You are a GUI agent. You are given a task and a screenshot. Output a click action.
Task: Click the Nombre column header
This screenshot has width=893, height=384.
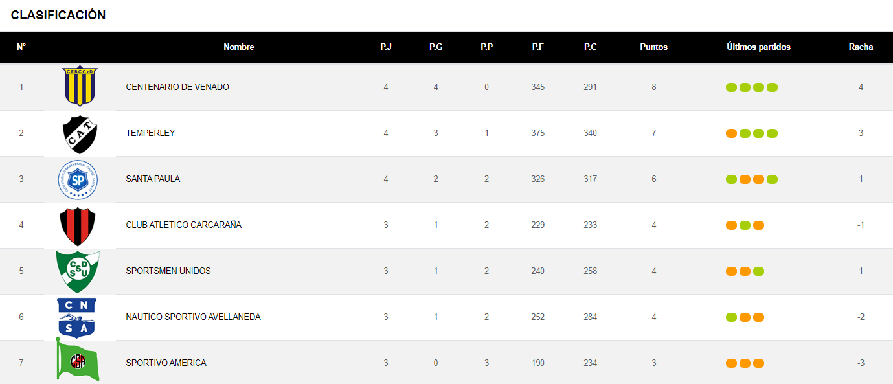(239, 47)
